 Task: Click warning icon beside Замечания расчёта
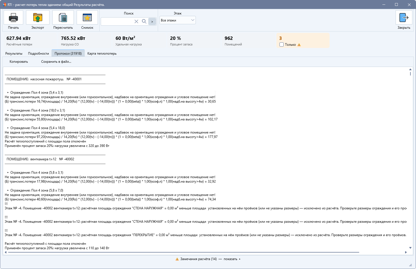(177, 259)
